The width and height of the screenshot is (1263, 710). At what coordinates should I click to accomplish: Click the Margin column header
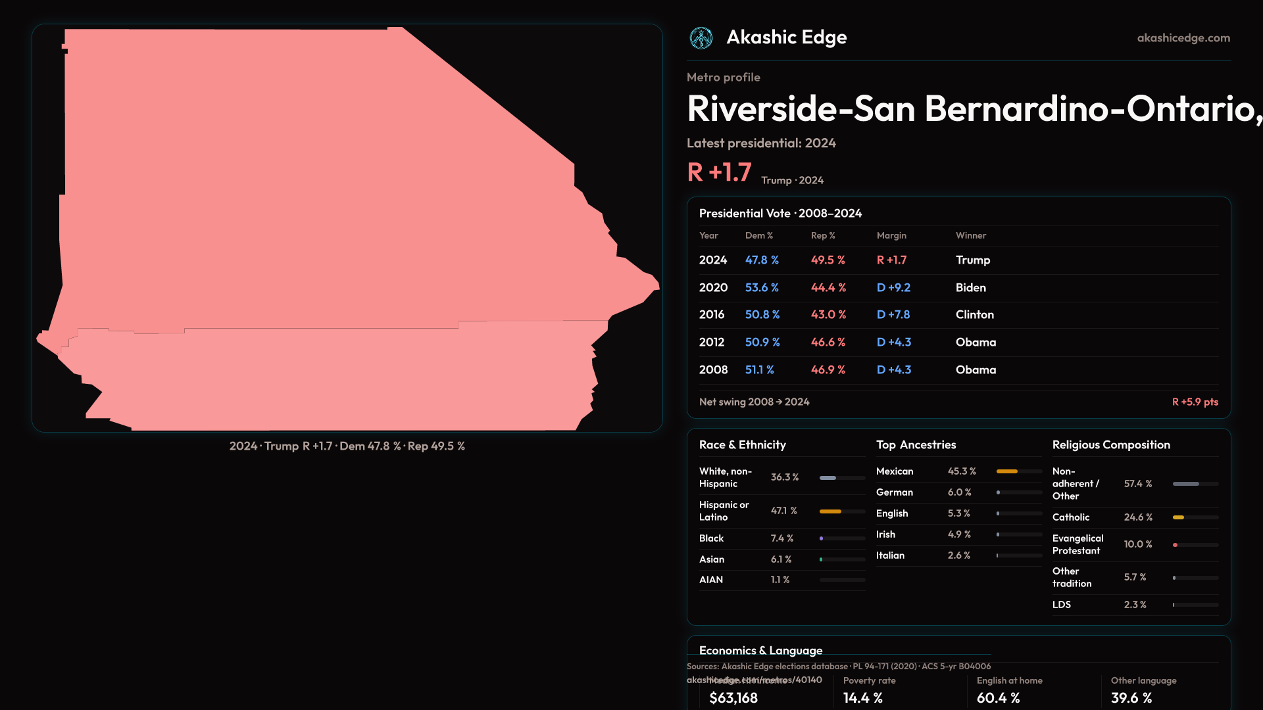click(891, 235)
